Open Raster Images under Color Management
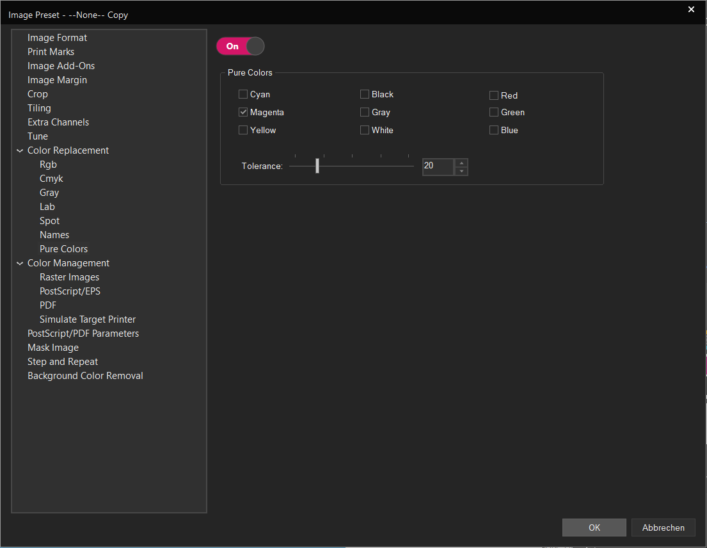Screen dimensions: 707x548 (70, 277)
